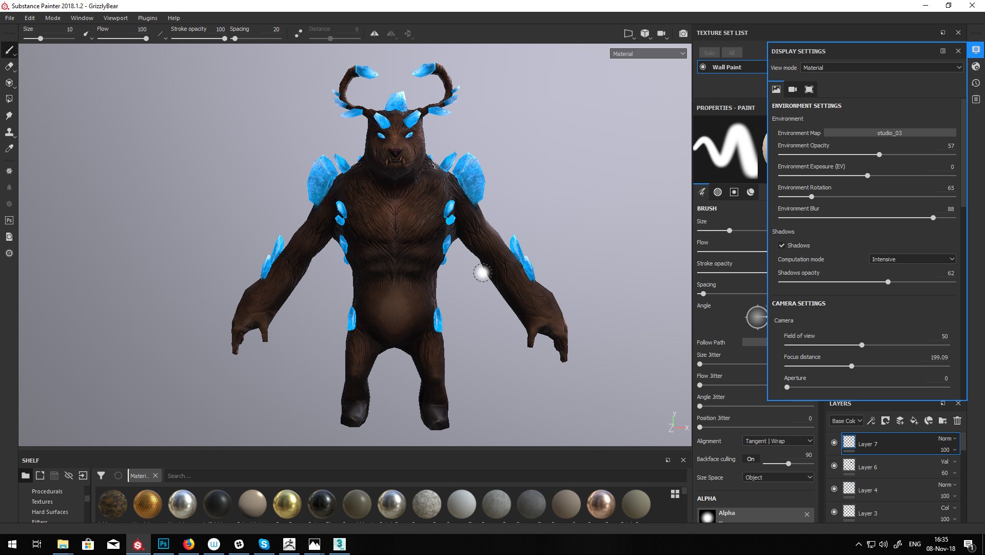The width and height of the screenshot is (985, 555).
Task: Remove the Alpha brush with its X
Action: click(807, 514)
